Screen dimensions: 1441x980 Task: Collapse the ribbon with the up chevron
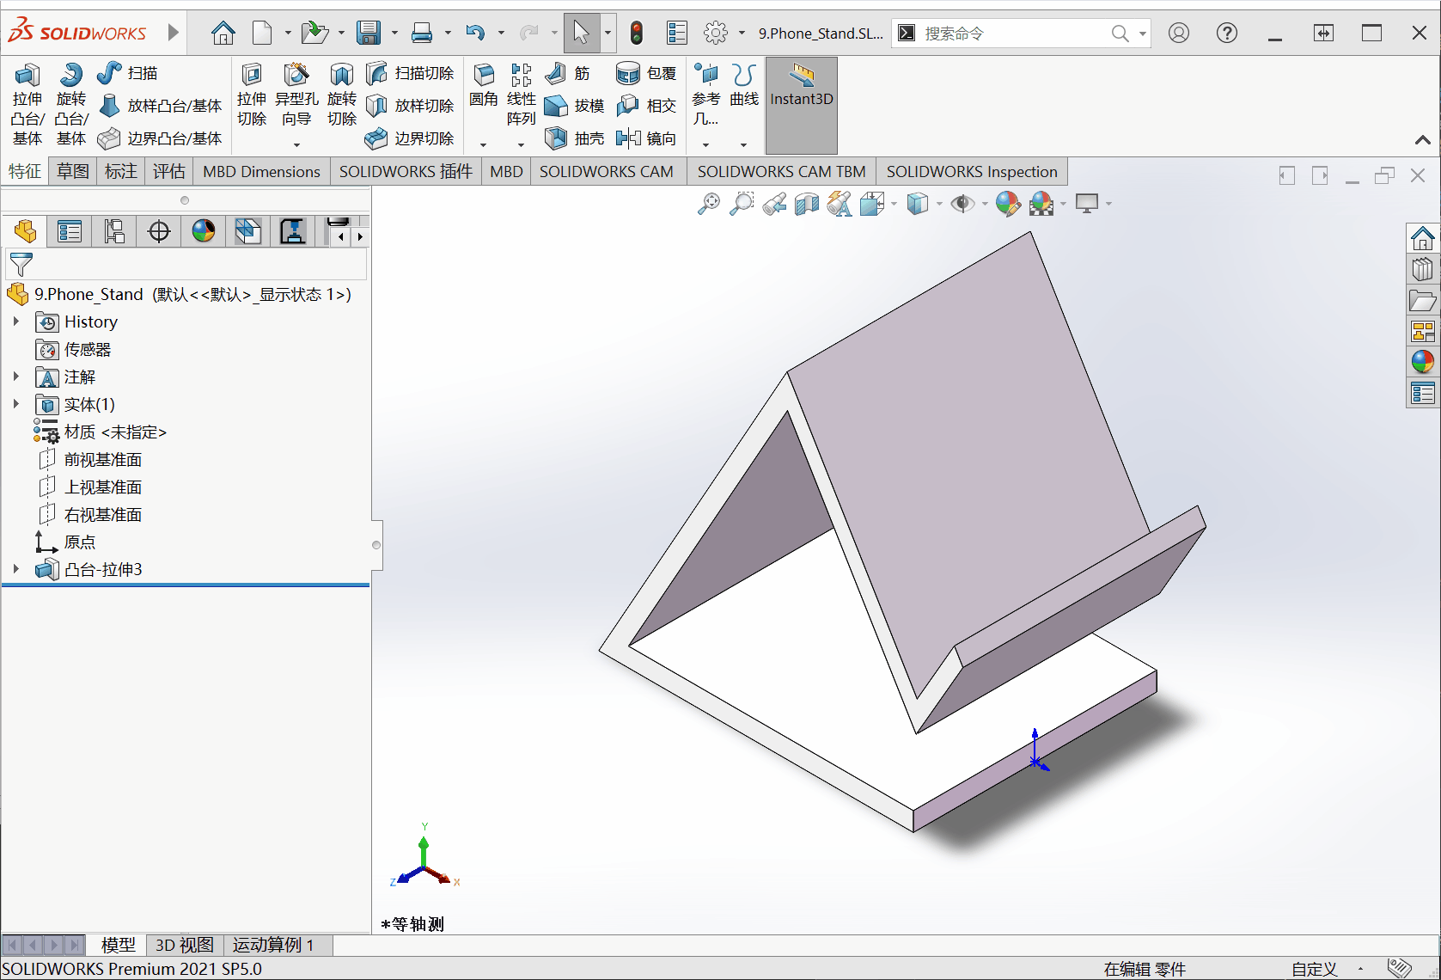(x=1422, y=140)
